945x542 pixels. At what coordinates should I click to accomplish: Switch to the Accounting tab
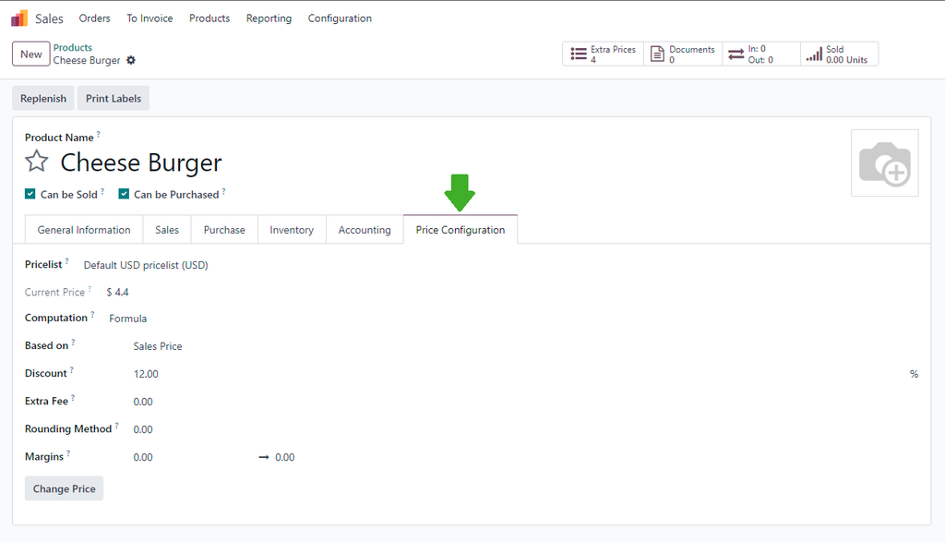pos(365,230)
